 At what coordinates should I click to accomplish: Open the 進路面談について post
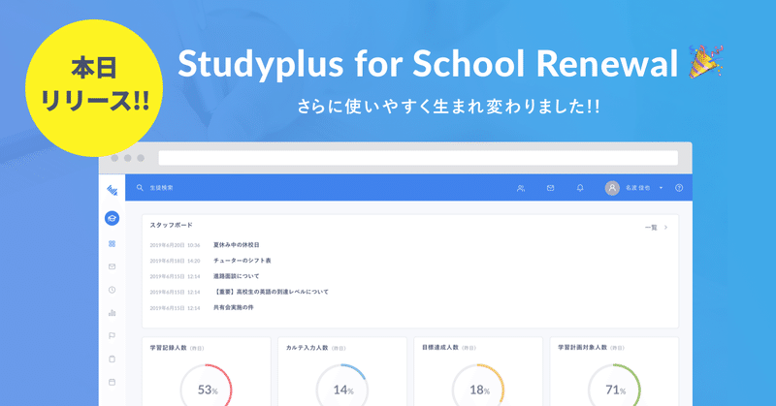[x=236, y=276]
